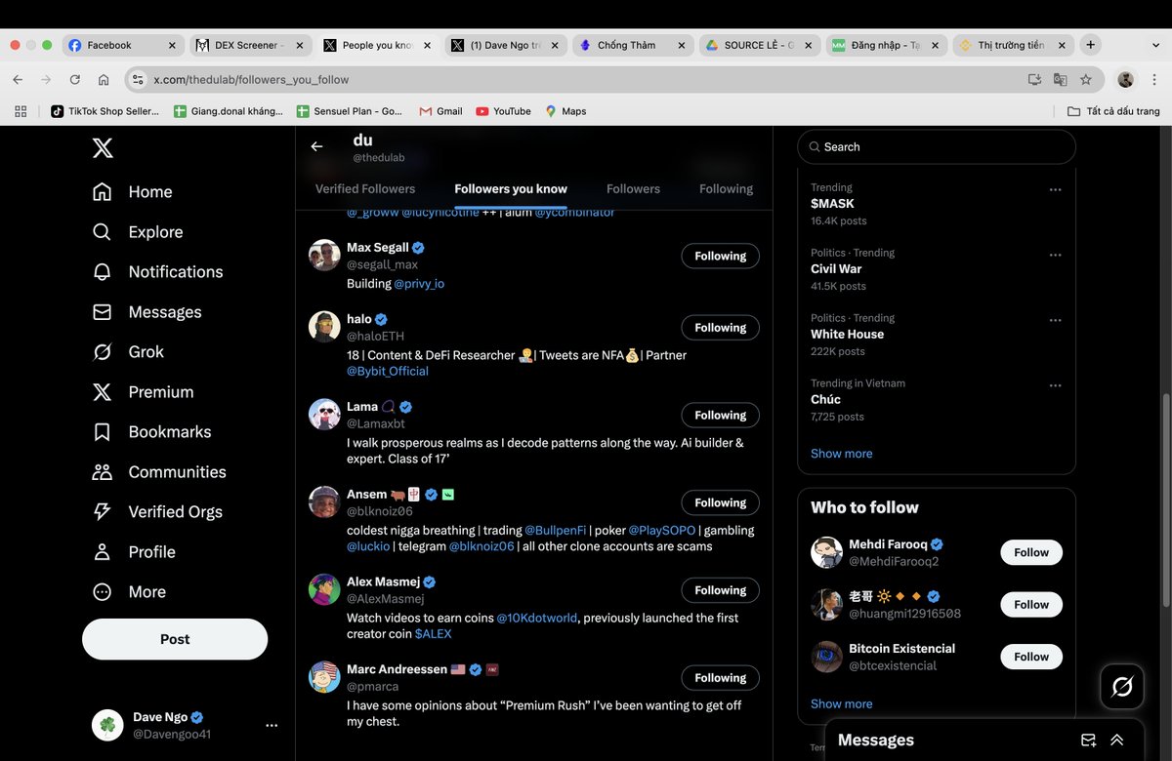1172x761 pixels.
Task: Open options for $MASK trending item
Action: click(x=1056, y=190)
